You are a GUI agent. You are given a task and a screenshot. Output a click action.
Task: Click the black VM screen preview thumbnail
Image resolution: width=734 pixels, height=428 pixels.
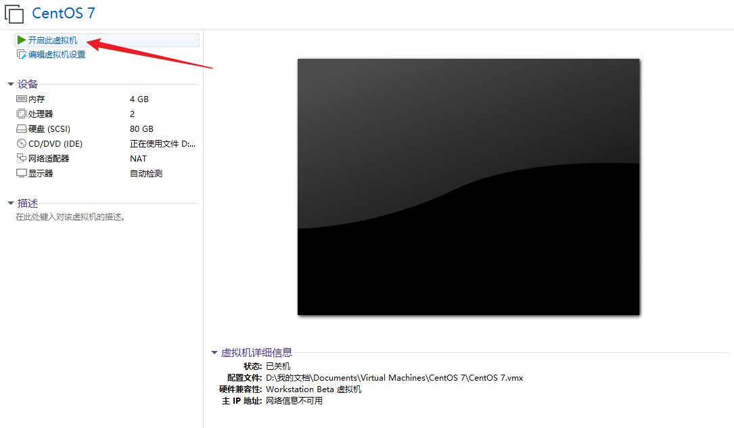pyautogui.click(x=469, y=187)
